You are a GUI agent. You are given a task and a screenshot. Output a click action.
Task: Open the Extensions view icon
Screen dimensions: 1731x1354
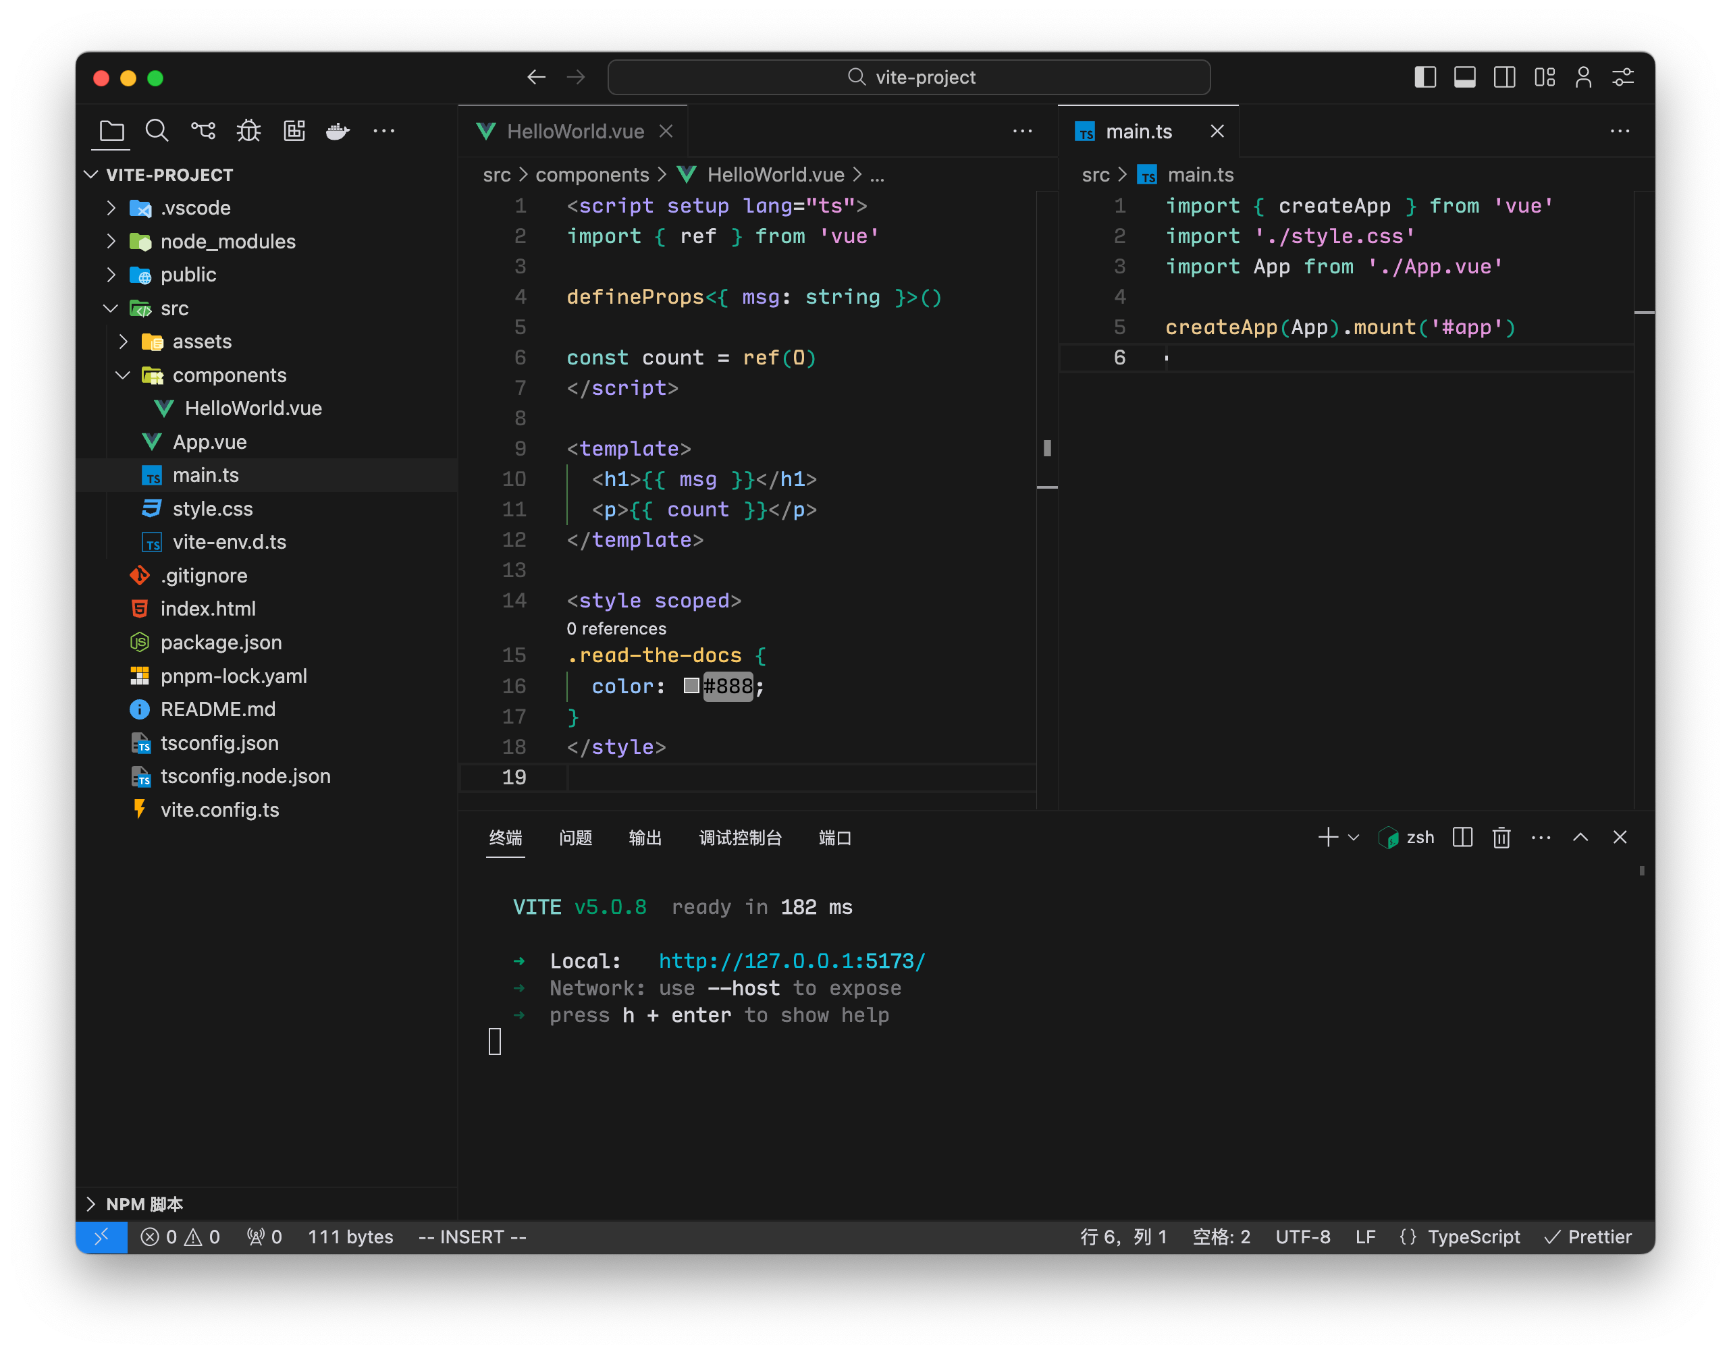click(294, 131)
